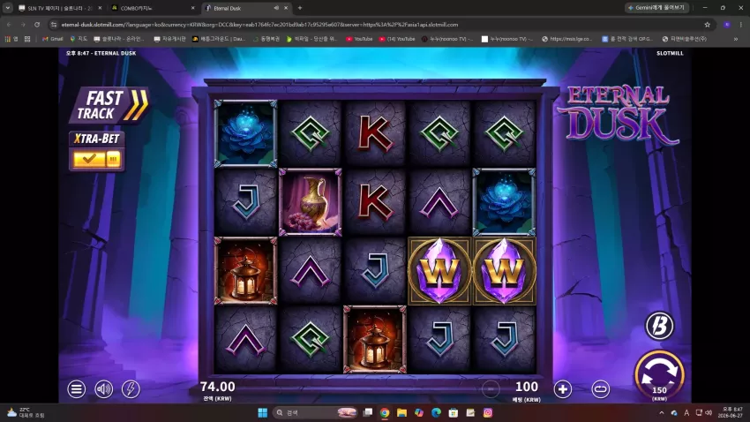Viewport: 750px width, 422px height.
Task: Click the Fast Track button
Action: pyautogui.click(x=110, y=105)
